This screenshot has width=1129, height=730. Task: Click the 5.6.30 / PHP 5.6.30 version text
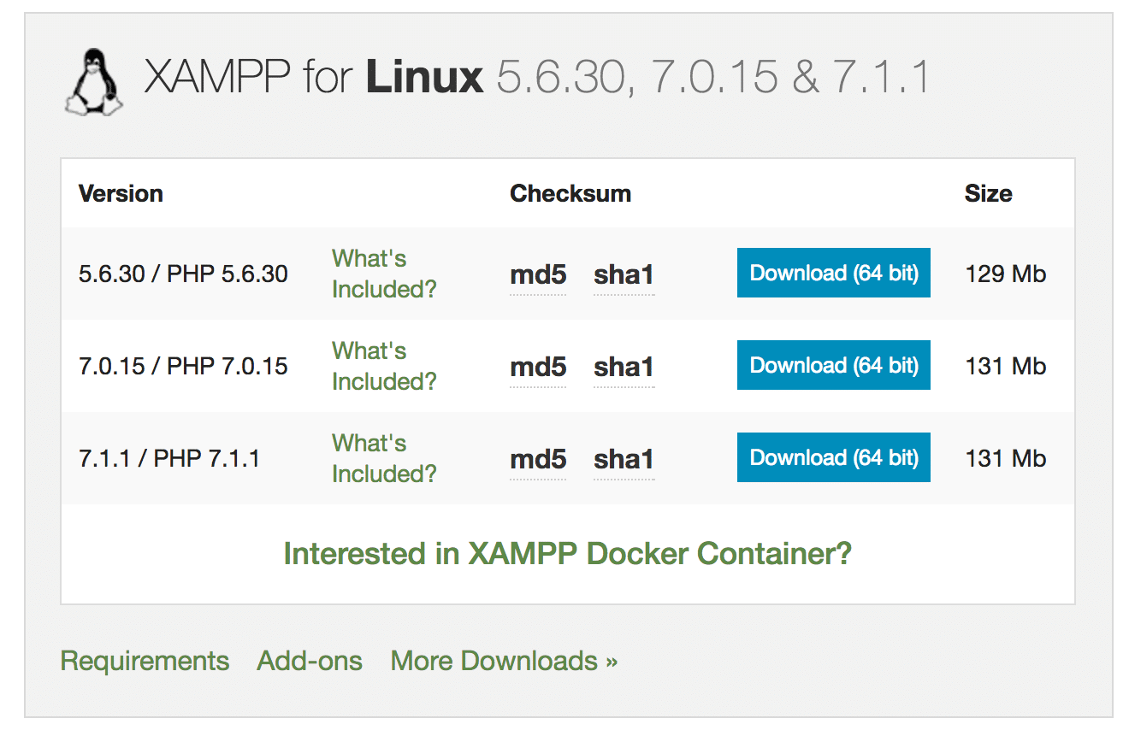[183, 274]
